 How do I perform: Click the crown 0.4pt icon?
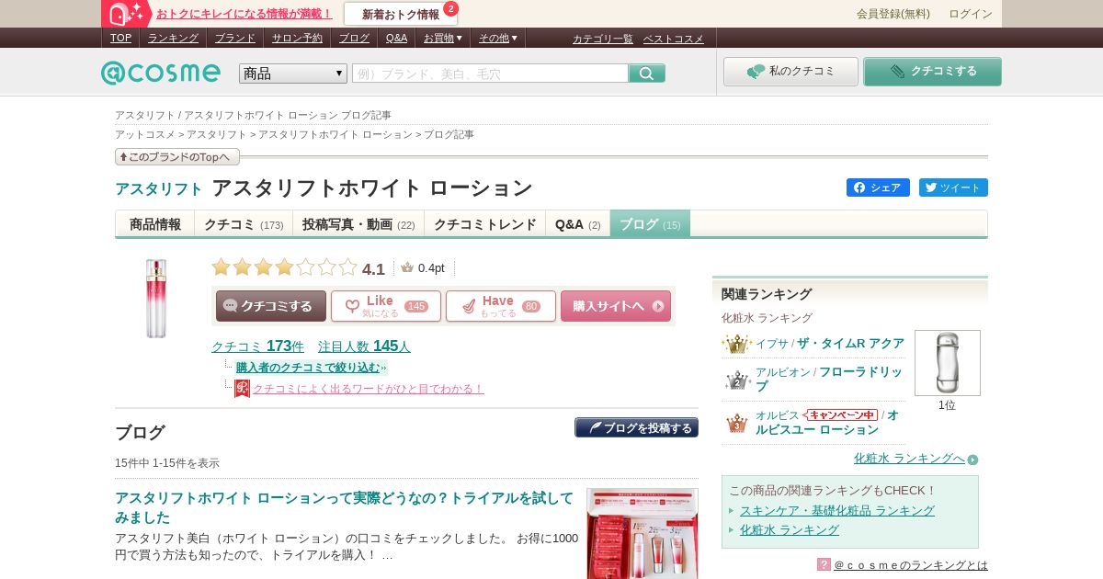407,267
